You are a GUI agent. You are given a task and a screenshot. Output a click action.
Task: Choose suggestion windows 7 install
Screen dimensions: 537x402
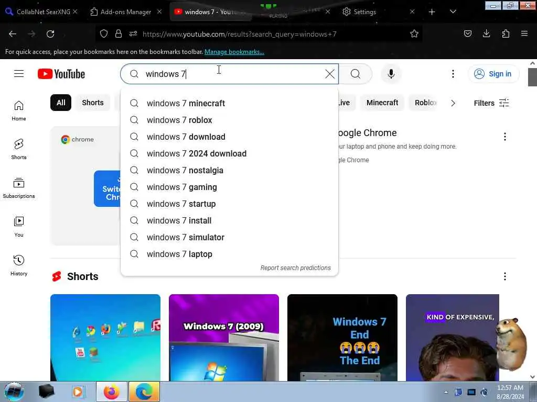point(230,220)
